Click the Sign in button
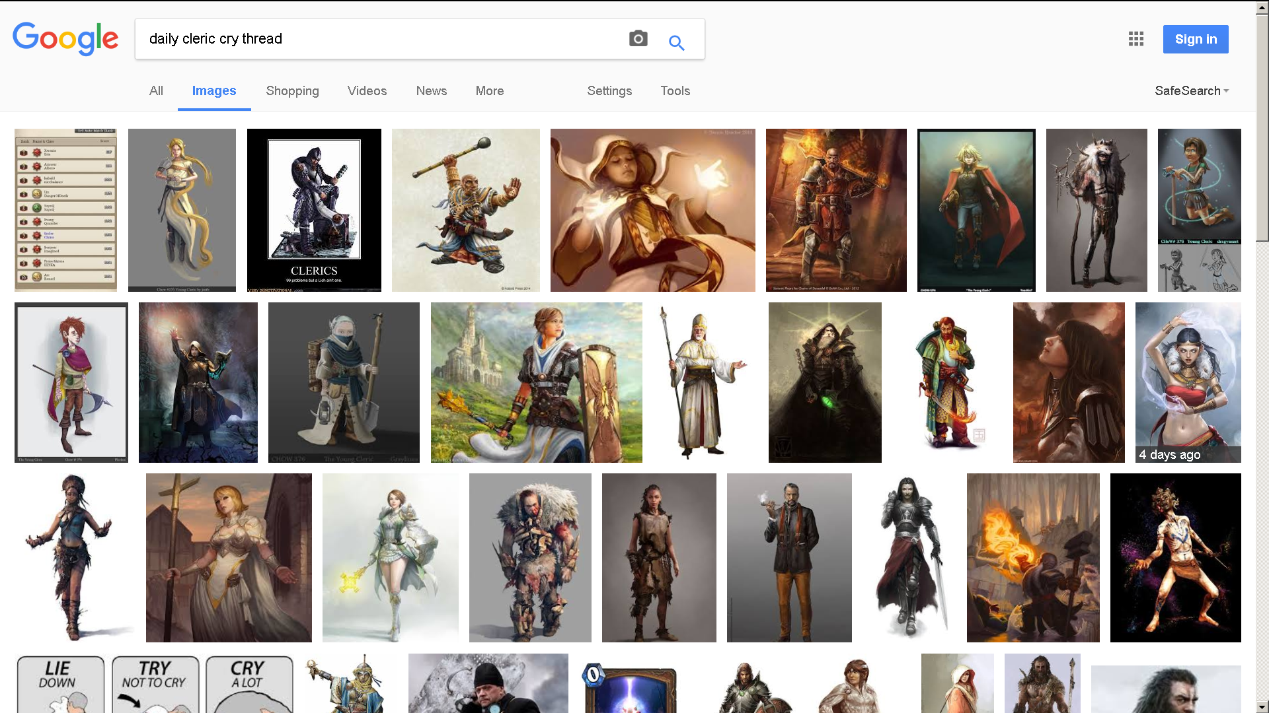This screenshot has height=713, width=1269. click(1195, 40)
